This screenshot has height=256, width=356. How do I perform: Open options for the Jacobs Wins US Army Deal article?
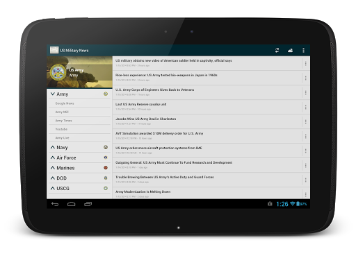[306, 121]
